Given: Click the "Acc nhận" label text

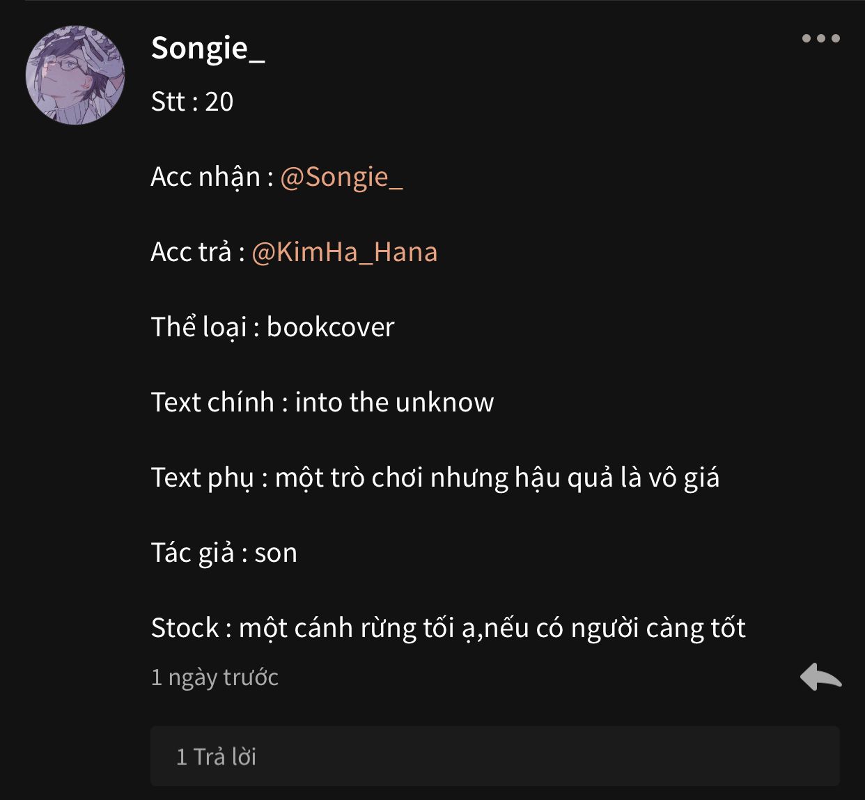Looking at the screenshot, I should click(205, 177).
